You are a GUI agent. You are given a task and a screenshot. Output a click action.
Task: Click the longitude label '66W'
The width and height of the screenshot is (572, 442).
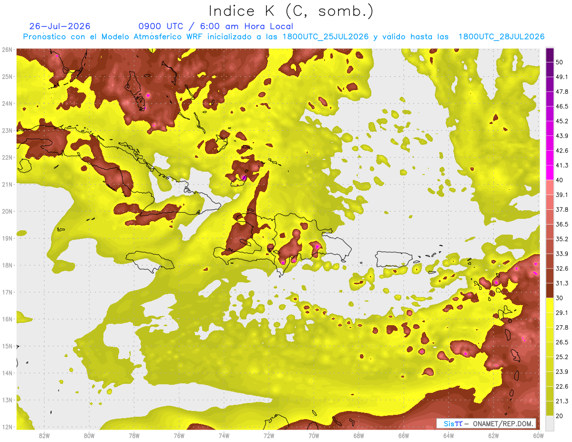coord(404,436)
